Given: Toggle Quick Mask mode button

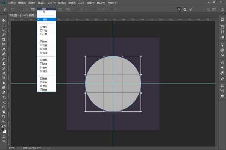Looking at the screenshot, I should coord(4,136).
